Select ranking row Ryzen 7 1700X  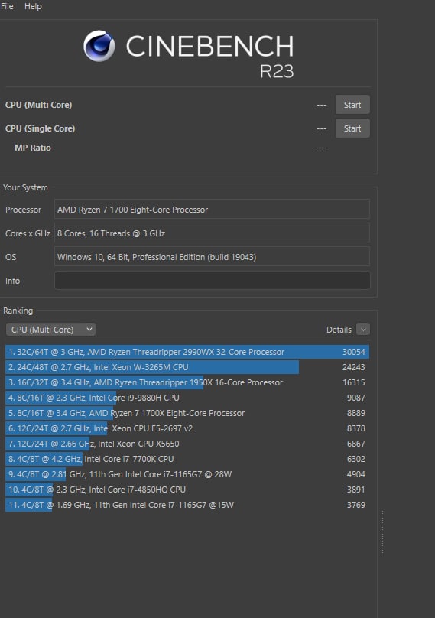[187, 413]
